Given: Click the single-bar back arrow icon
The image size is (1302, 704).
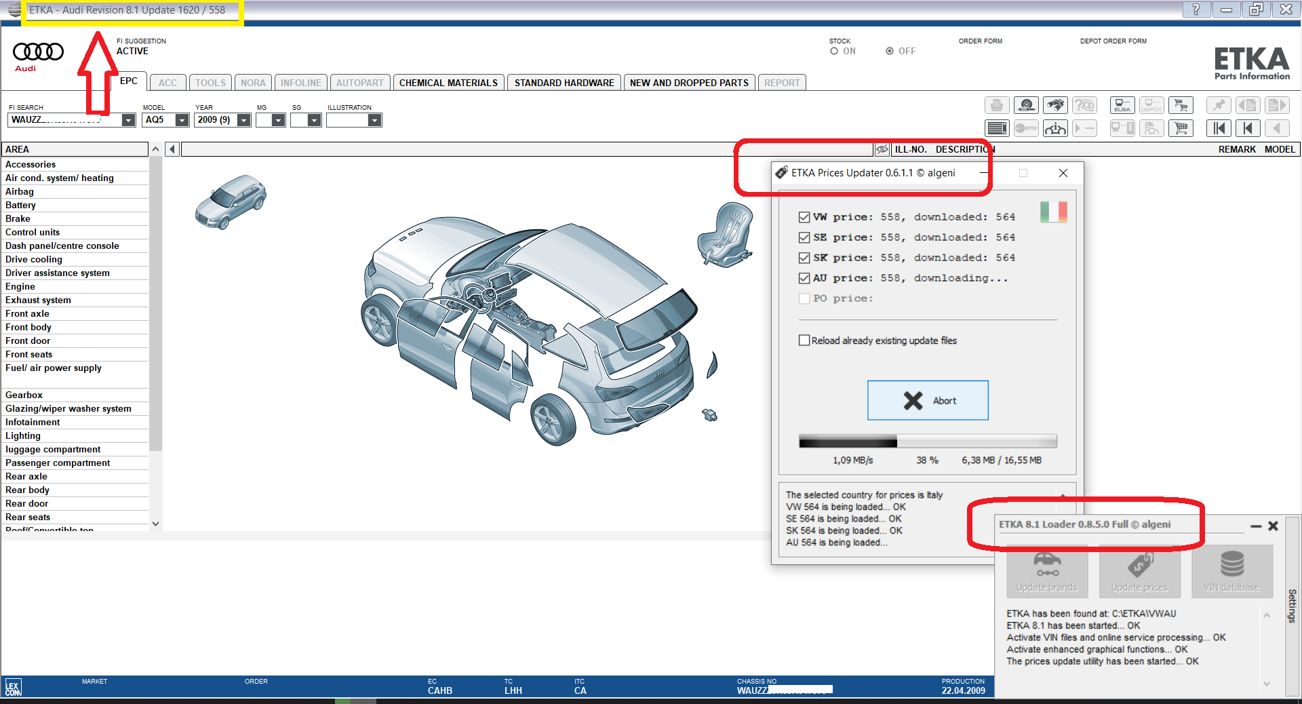Looking at the screenshot, I should tap(1248, 128).
